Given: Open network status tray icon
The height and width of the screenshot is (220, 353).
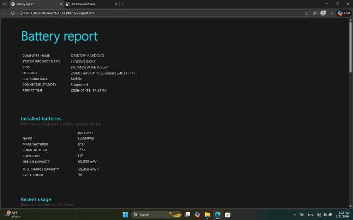Looking at the screenshot, I should coord(319,215).
